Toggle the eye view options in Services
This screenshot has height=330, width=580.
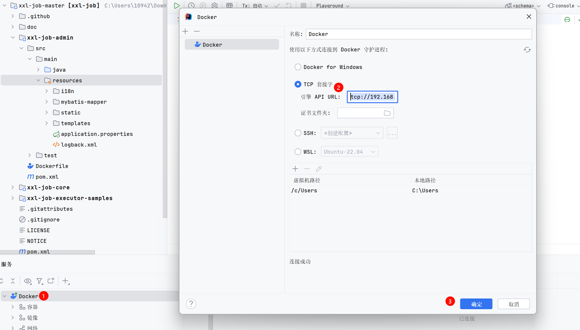pos(28,281)
